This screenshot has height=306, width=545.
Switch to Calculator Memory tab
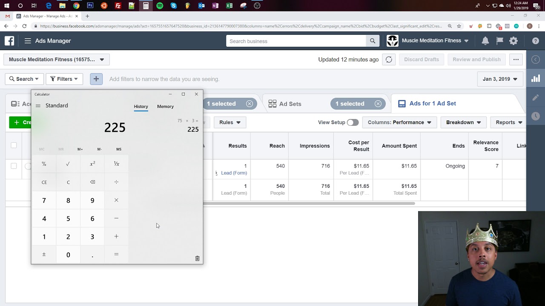pyautogui.click(x=165, y=107)
